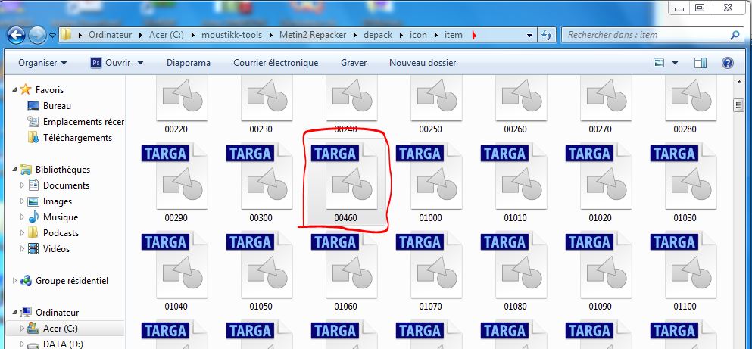Click Metin2 Repacker in address path
The height and width of the screenshot is (349, 752).
point(312,35)
